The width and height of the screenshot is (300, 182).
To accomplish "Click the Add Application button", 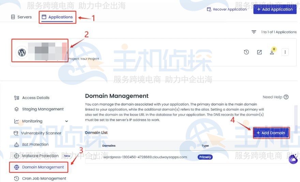I will click(x=275, y=10).
